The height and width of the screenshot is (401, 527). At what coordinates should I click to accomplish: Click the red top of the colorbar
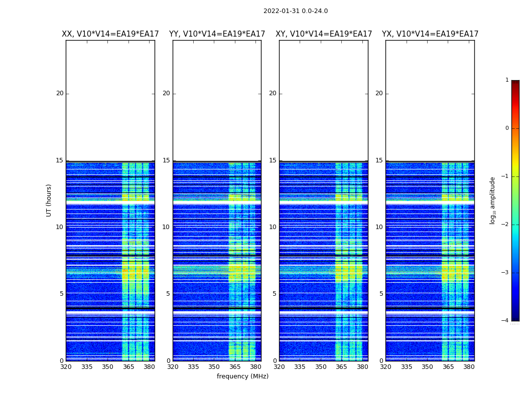tap(515, 84)
